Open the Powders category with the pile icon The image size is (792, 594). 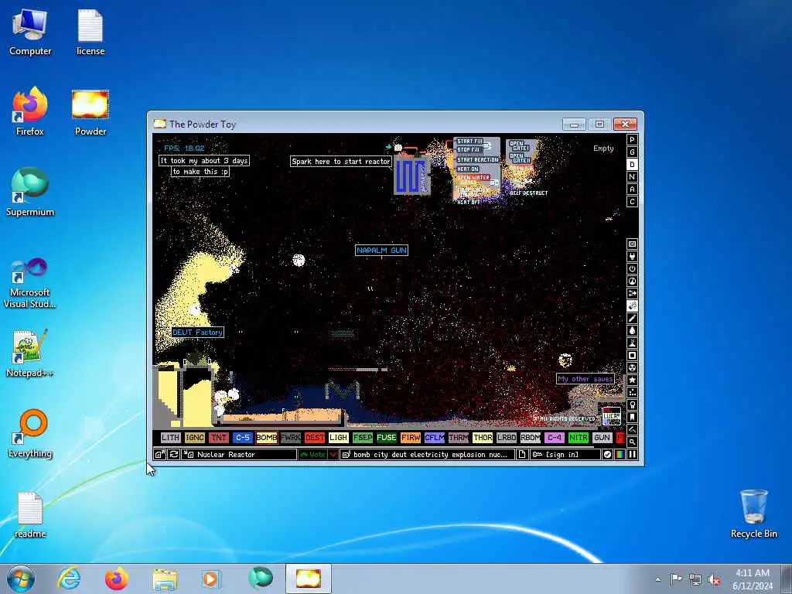pyautogui.click(x=632, y=343)
